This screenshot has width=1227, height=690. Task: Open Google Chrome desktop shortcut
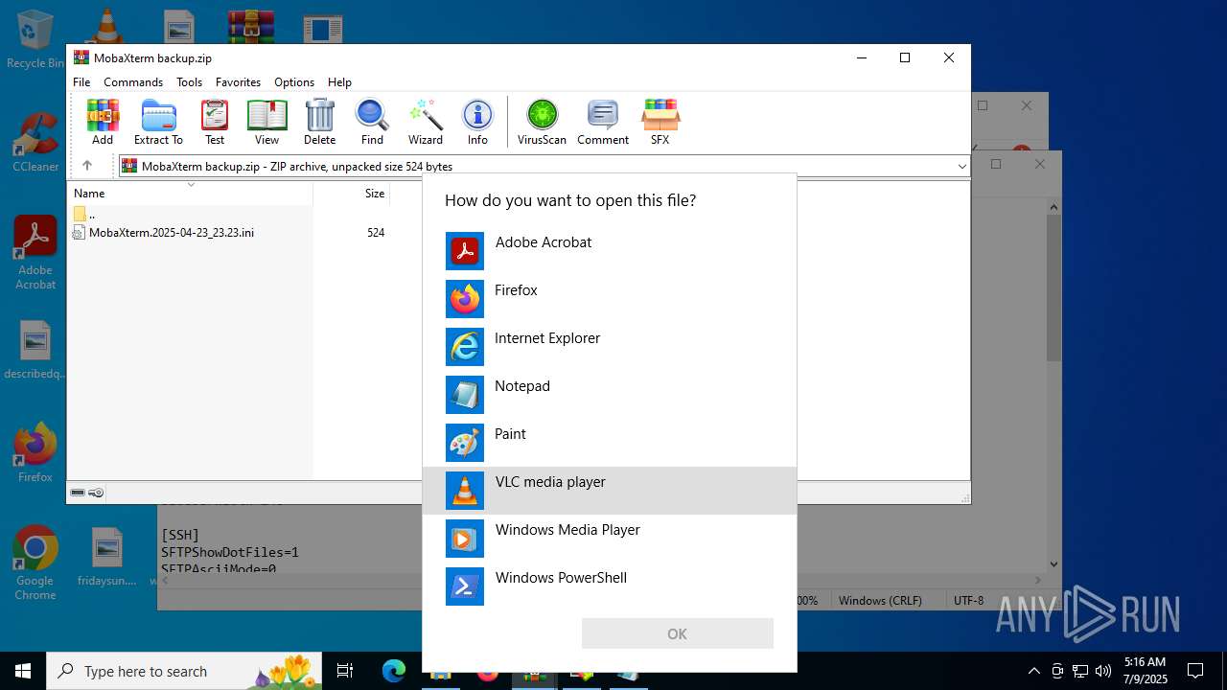(35, 563)
